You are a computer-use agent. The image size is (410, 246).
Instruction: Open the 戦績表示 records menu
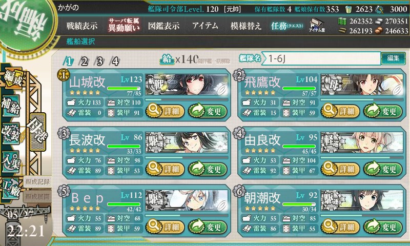[82, 26]
